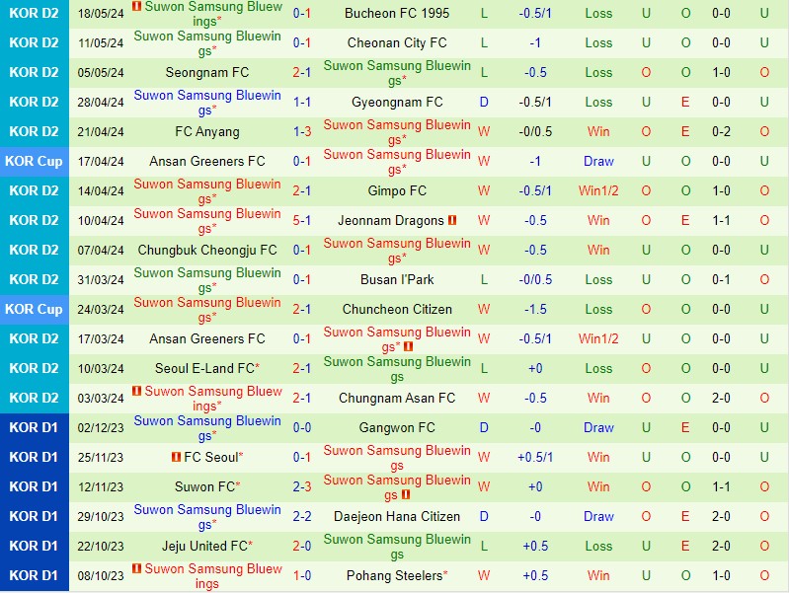The width and height of the screenshot is (789, 593).
Task: Click W result in Chungnam Asan FC row
Action: tap(484, 398)
